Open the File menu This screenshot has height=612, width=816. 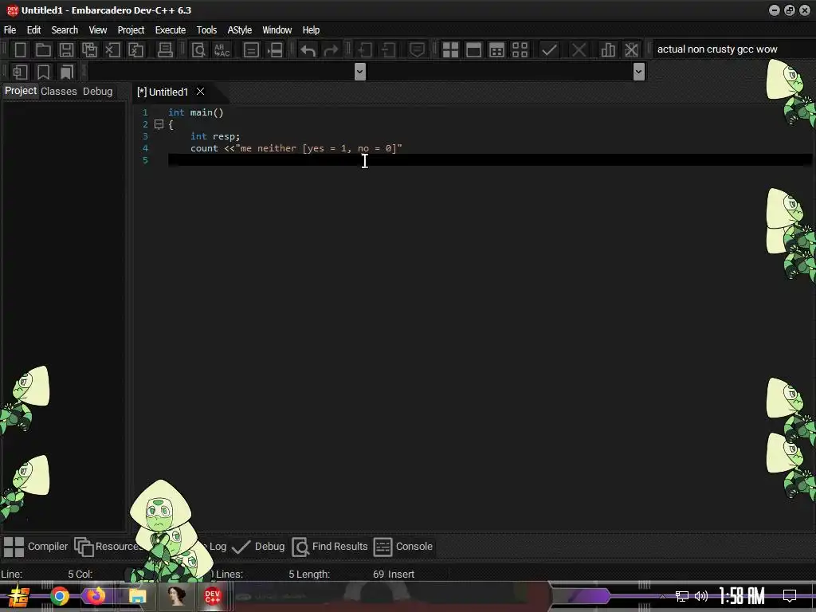click(10, 30)
